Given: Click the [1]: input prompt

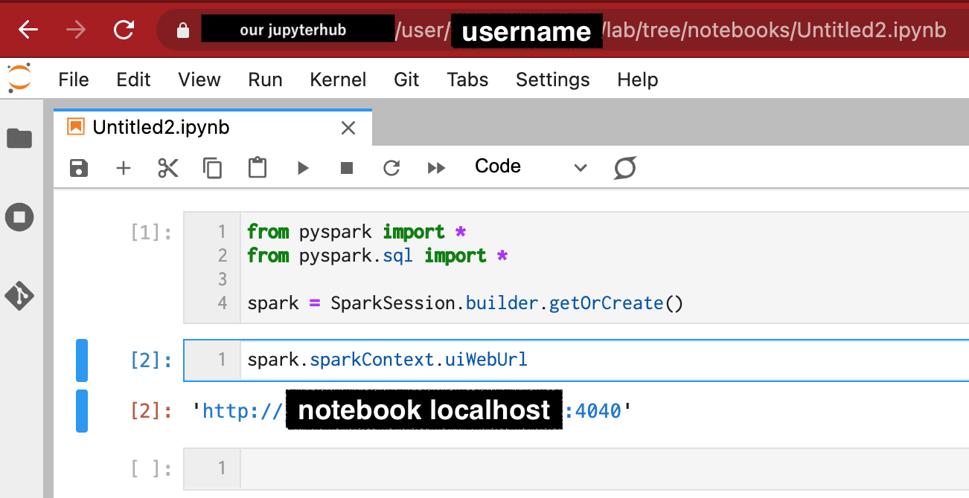Looking at the screenshot, I should point(151,233).
